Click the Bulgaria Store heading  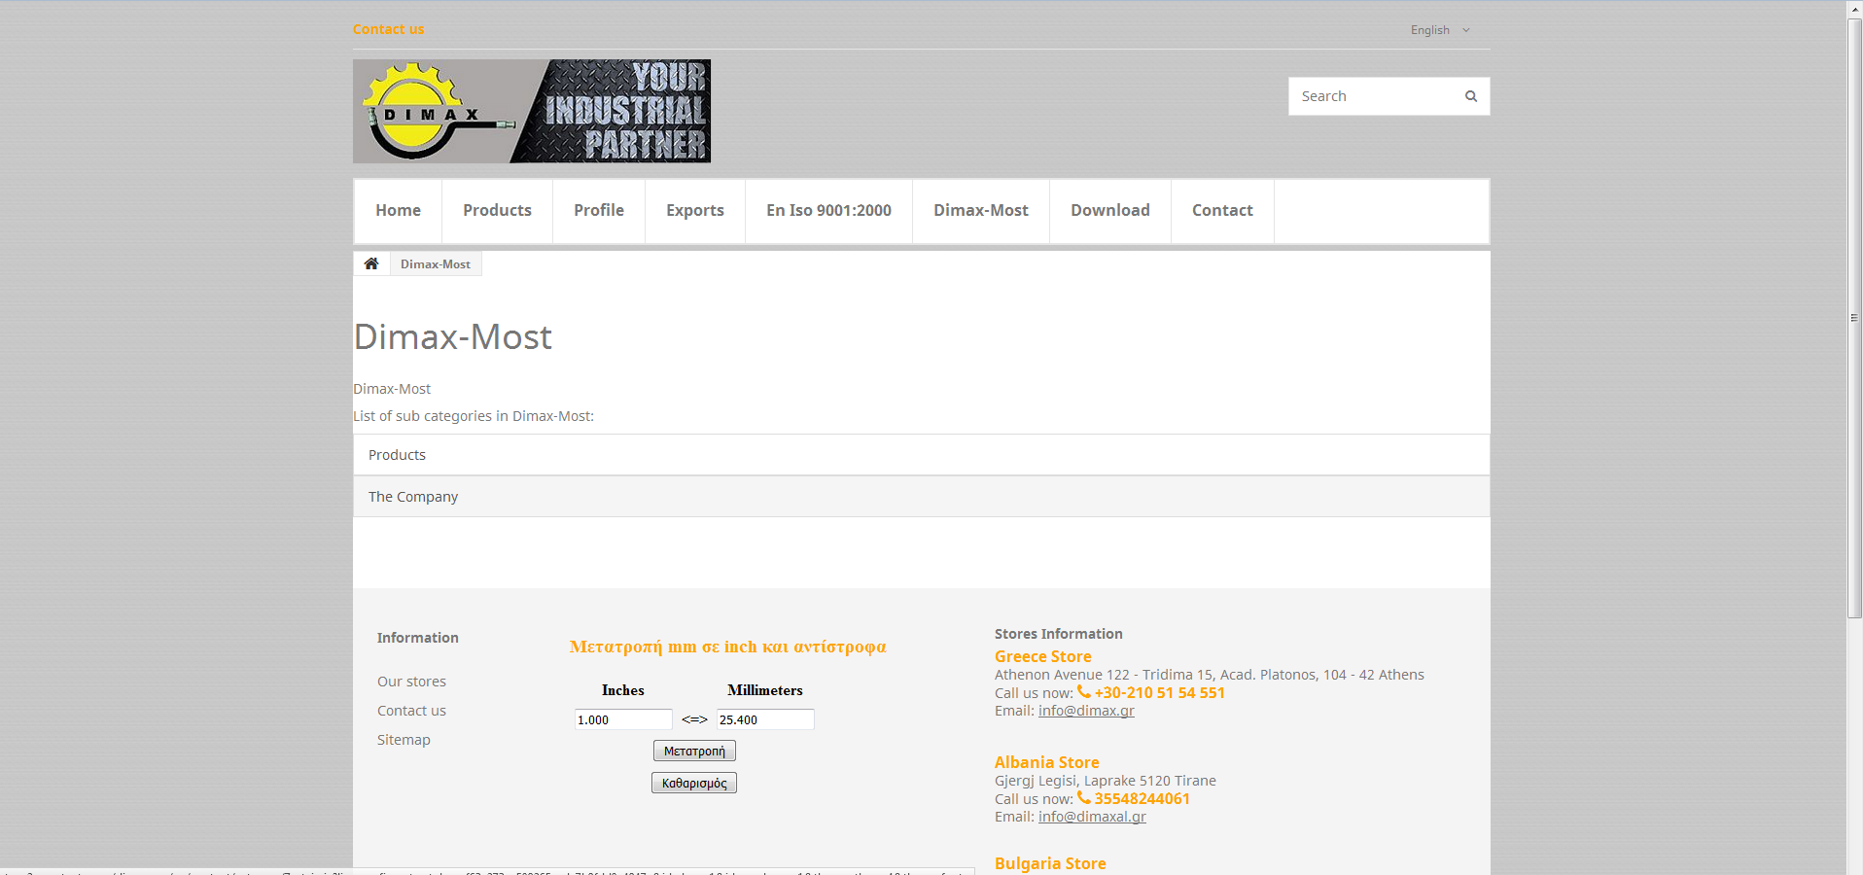click(x=1050, y=863)
